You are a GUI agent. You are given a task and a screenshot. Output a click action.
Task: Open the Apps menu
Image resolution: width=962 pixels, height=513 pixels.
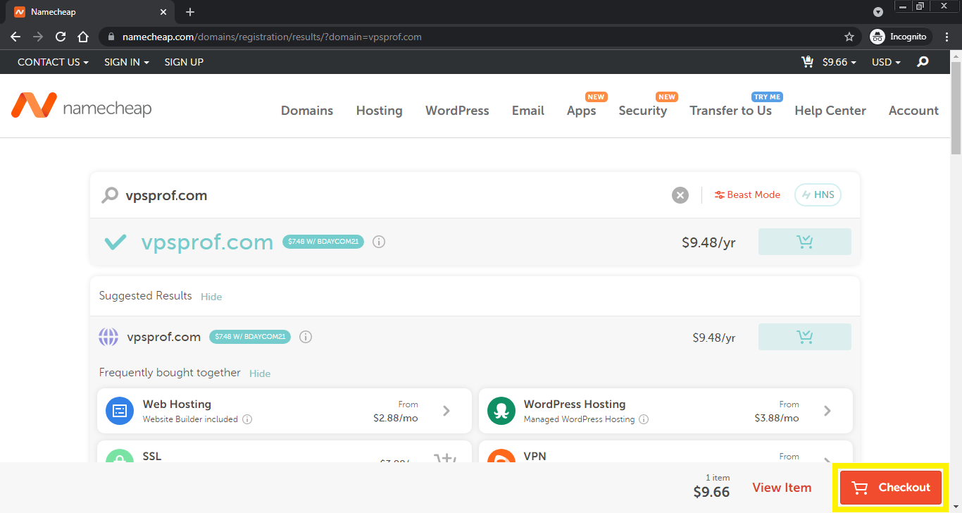[x=582, y=111]
